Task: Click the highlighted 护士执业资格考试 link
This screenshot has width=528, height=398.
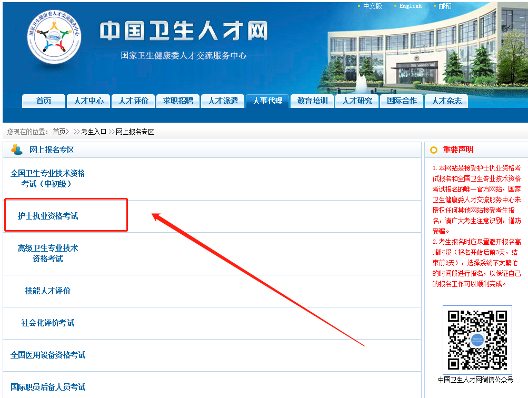Action: pos(49,214)
